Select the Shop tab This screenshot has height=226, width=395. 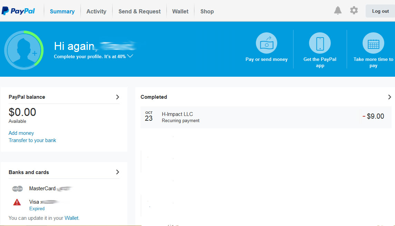pos(207,12)
